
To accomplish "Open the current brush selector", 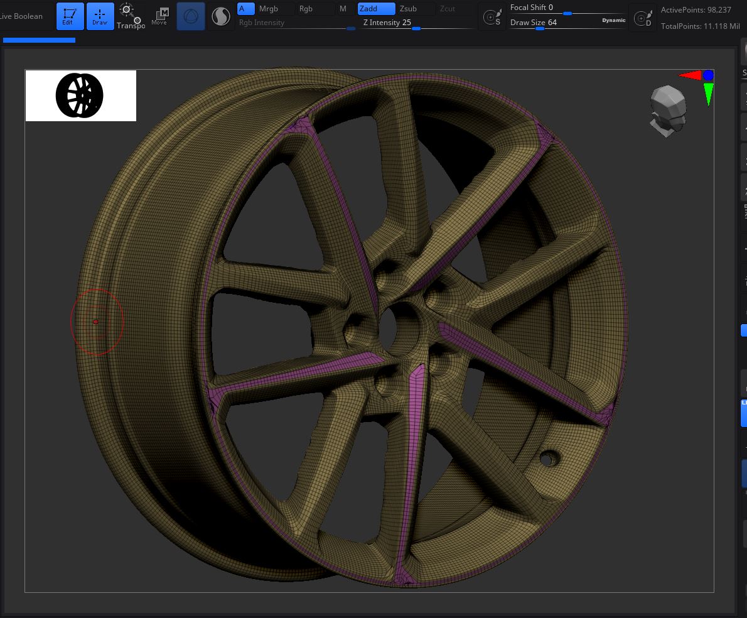I will (191, 16).
